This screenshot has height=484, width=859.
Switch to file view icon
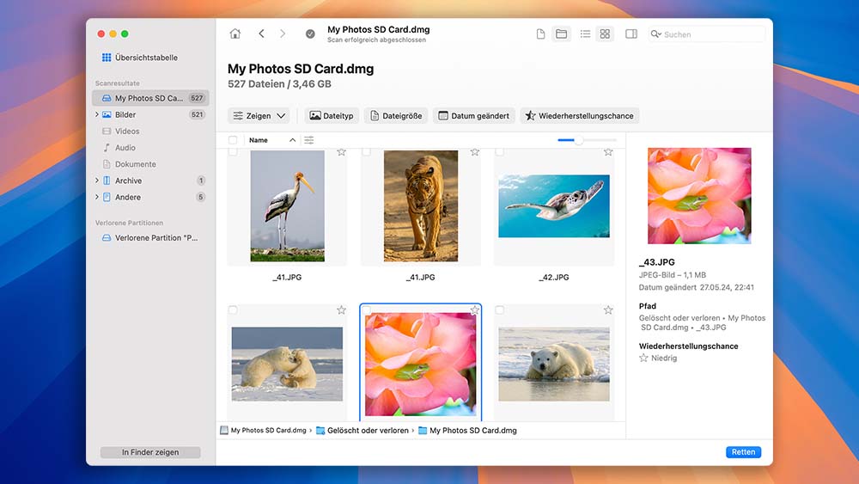point(540,34)
